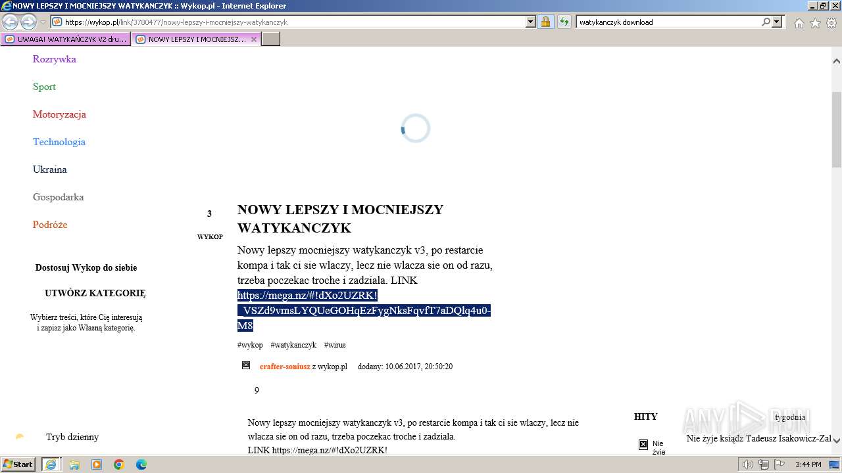The width and height of the screenshot is (842, 473).
Task: Click Internet Explorer taskbar icon
Action: [51, 464]
